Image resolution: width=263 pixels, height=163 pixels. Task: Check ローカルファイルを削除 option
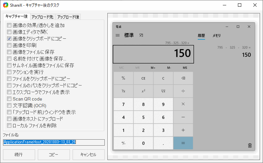pyautogui.click(x=9, y=126)
